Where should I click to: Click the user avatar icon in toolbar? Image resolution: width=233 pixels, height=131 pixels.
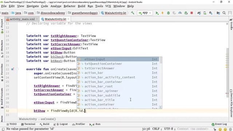click(230, 13)
